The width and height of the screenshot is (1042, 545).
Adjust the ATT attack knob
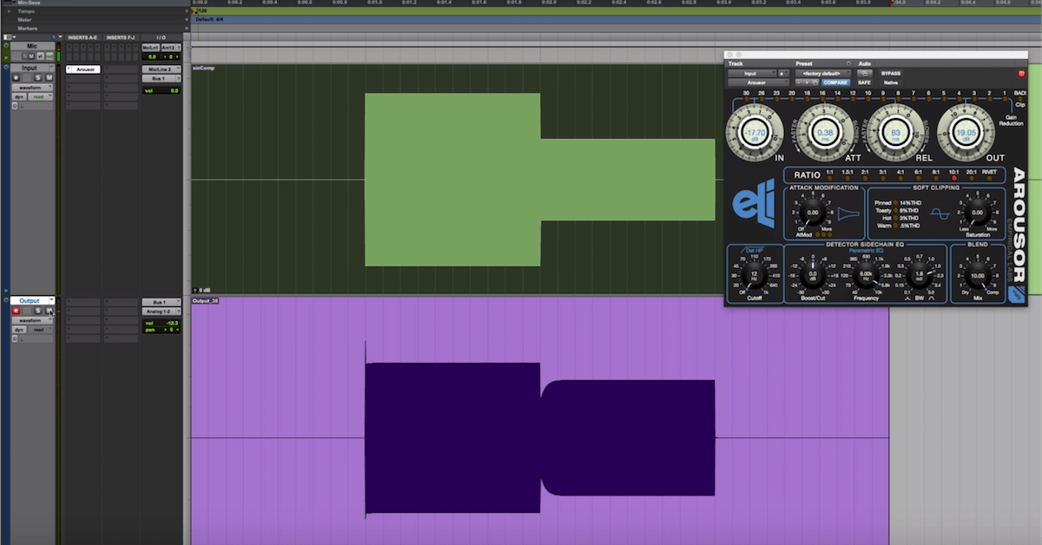tap(825, 134)
